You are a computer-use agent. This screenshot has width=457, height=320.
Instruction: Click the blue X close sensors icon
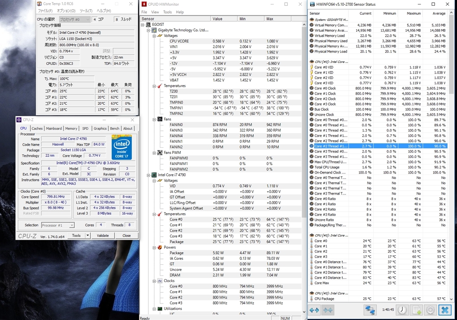[x=445, y=310]
